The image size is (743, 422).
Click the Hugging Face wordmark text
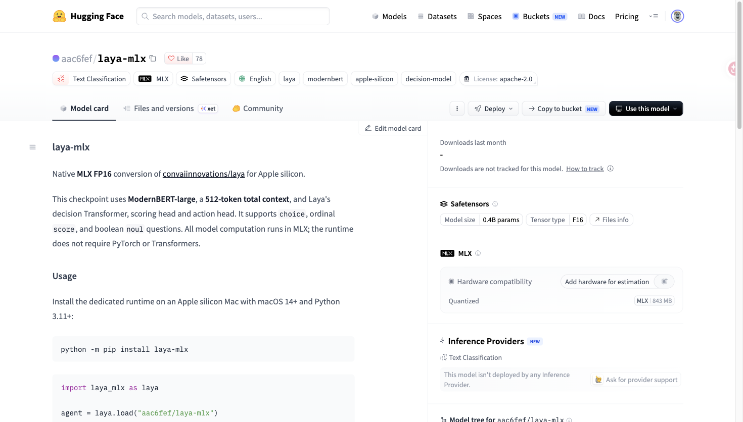[97, 16]
